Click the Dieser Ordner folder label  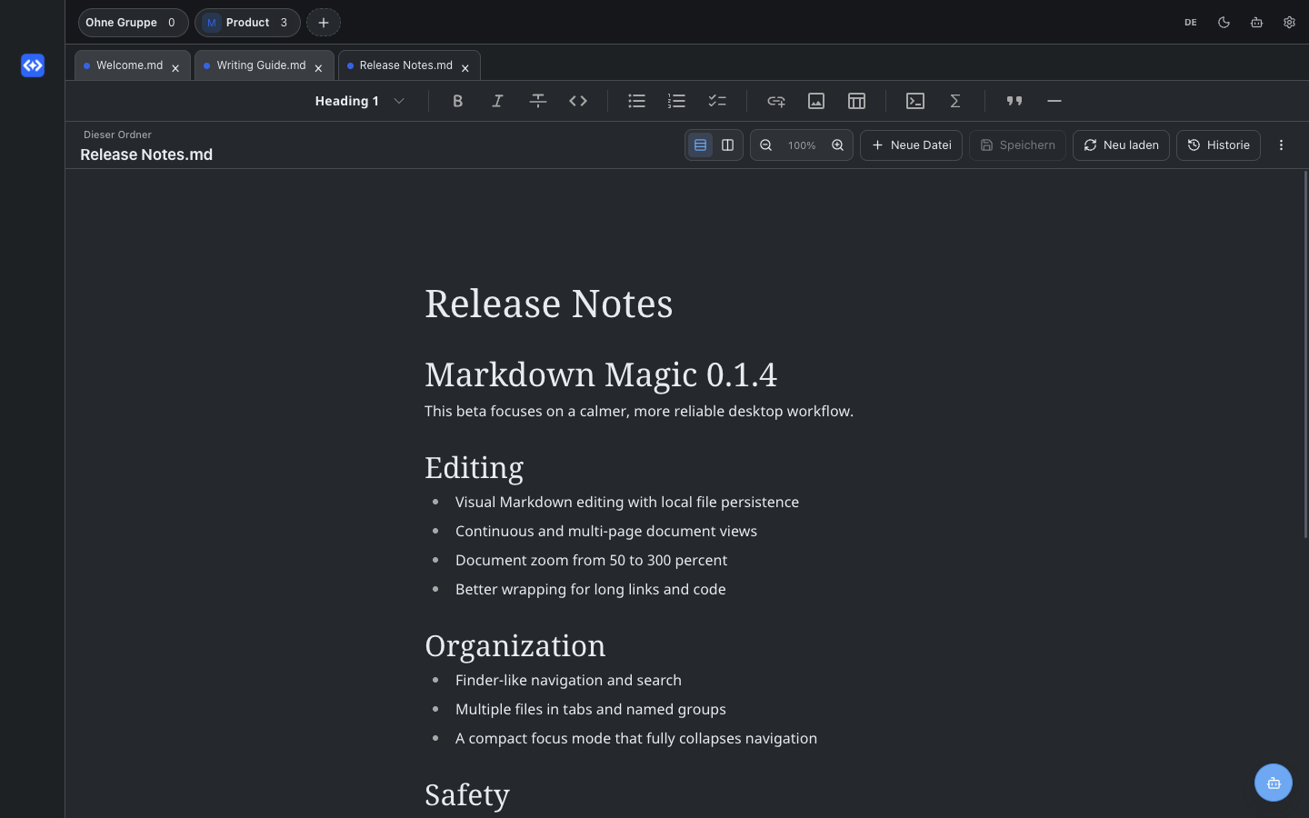[117, 135]
